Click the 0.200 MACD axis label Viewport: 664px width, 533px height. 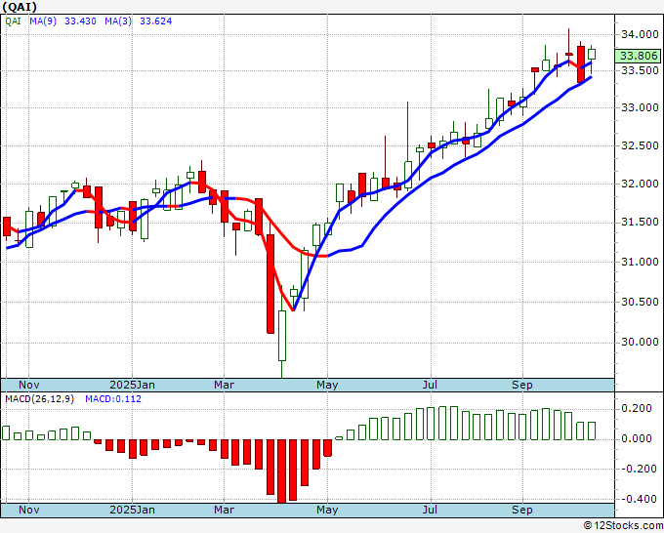[636, 408]
